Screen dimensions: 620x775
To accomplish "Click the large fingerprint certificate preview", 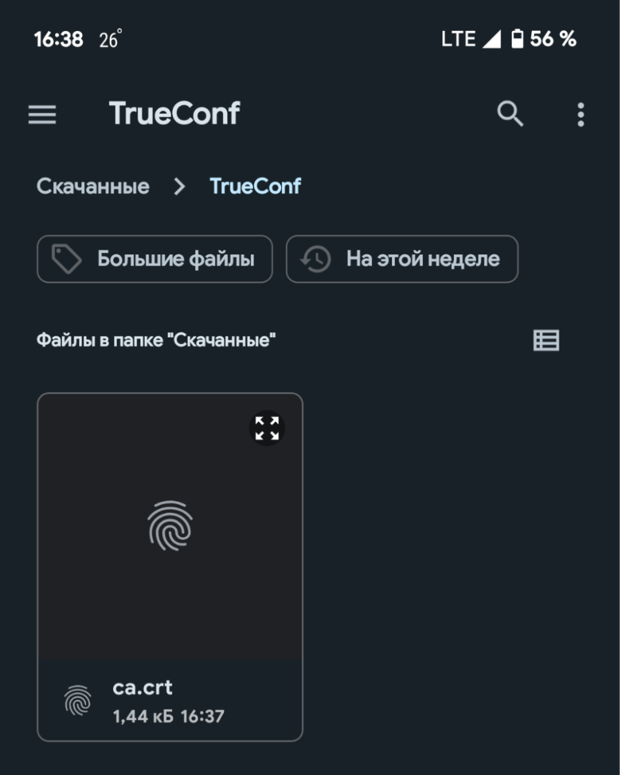I will (169, 526).
